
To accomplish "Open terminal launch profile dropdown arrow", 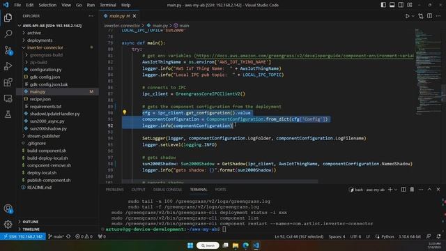I will [395, 190].
